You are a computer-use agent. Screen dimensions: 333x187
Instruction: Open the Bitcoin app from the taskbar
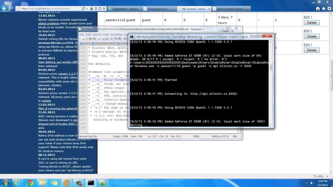point(67,183)
